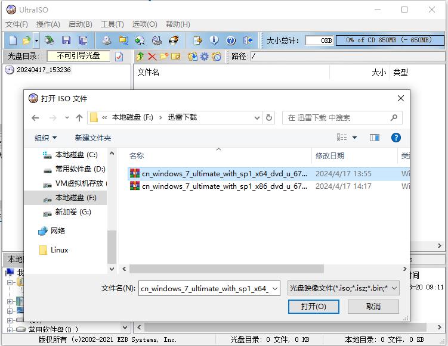The height and width of the screenshot is (346, 448).
Task: Click the Rename folder icon
Action: click(176, 57)
